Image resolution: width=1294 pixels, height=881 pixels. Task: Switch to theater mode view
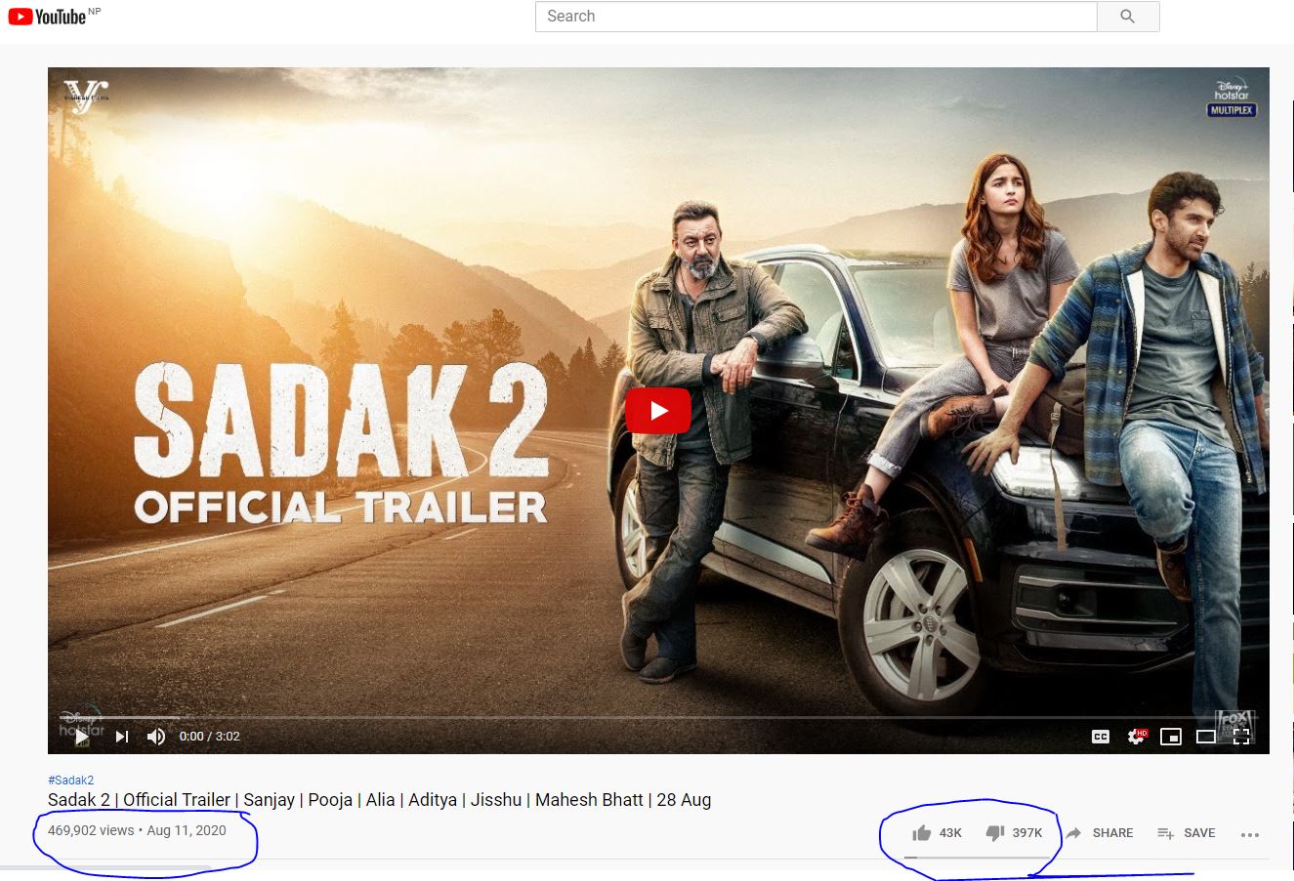[x=1206, y=737]
